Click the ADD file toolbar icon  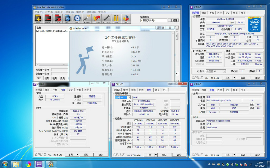coord(38,19)
